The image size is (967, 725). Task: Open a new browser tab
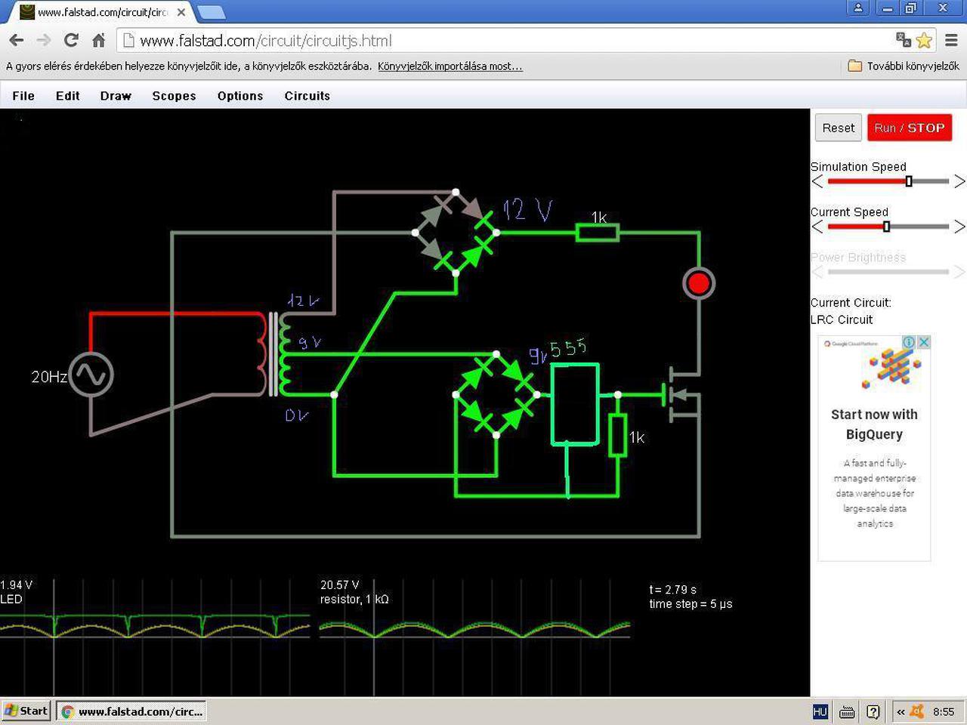click(210, 12)
